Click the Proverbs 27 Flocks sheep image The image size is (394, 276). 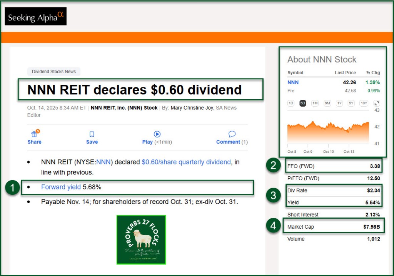coord(141,239)
